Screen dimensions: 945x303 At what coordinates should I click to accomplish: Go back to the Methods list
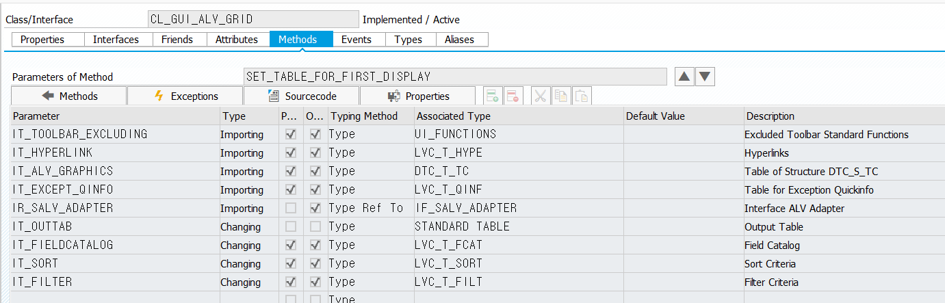coord(69,96)
